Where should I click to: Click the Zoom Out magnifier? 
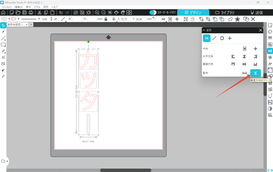[x=103, y=13]
